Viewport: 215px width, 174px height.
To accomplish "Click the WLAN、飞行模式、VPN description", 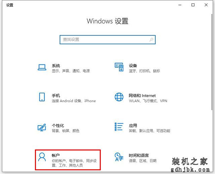I will [148, 101].
